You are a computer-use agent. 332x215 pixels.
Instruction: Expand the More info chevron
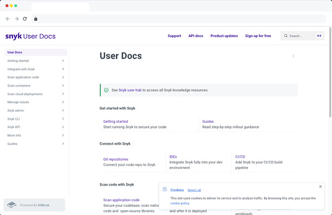click(63, 135)
